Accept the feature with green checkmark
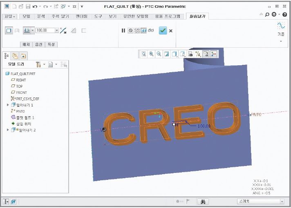The height and width of the screenshot is (208, 291). (163, 31)
